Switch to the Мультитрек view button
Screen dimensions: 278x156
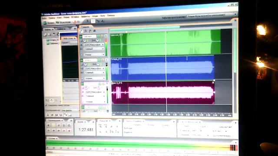63,23
